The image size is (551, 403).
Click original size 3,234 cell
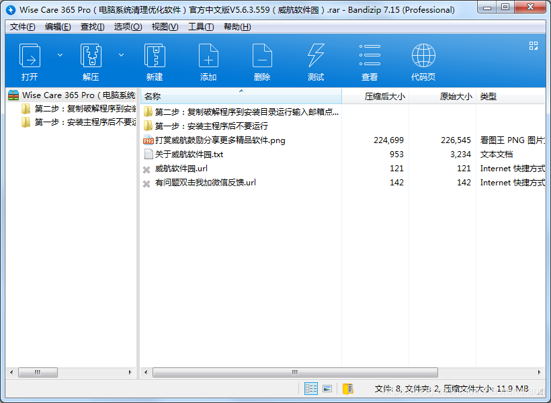click(460, 154)
